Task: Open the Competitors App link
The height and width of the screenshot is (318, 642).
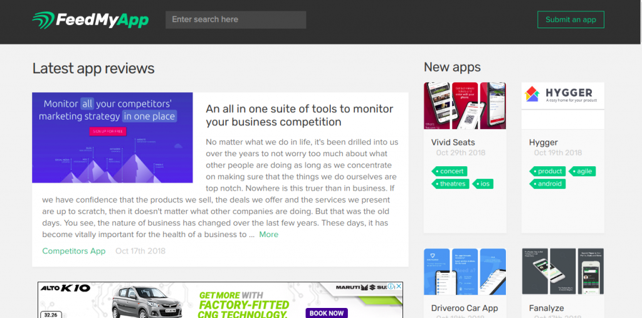Action: (x=74, y=251)
